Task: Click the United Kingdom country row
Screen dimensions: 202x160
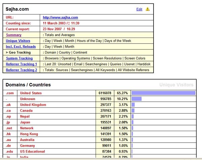Action: click(x=33, y=105)
